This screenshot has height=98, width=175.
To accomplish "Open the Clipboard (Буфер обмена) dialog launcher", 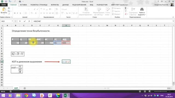I will [x=12, y=17].
